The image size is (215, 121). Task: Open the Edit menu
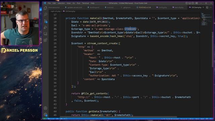[x=54, y=3]
